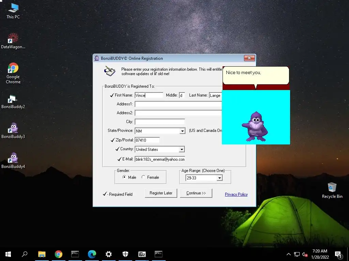Click into the First Name field
This screenshot has width=349, height=261.
tap(149, 95)
